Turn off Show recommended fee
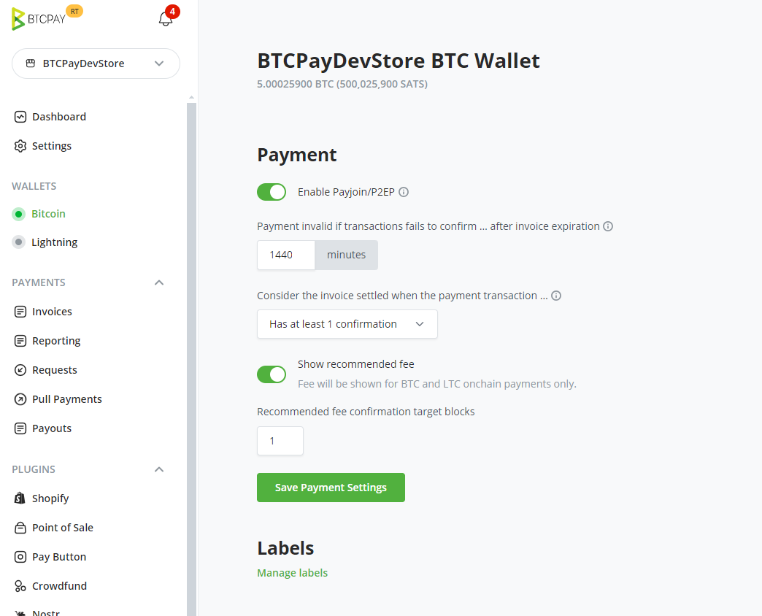Screen dimensions: 762x616 [x=272, y=374]
